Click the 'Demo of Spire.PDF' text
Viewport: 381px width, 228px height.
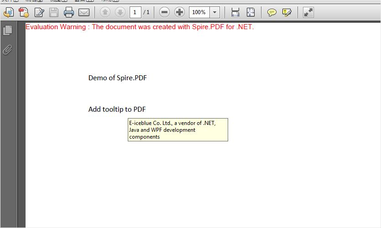coord(118,78)
